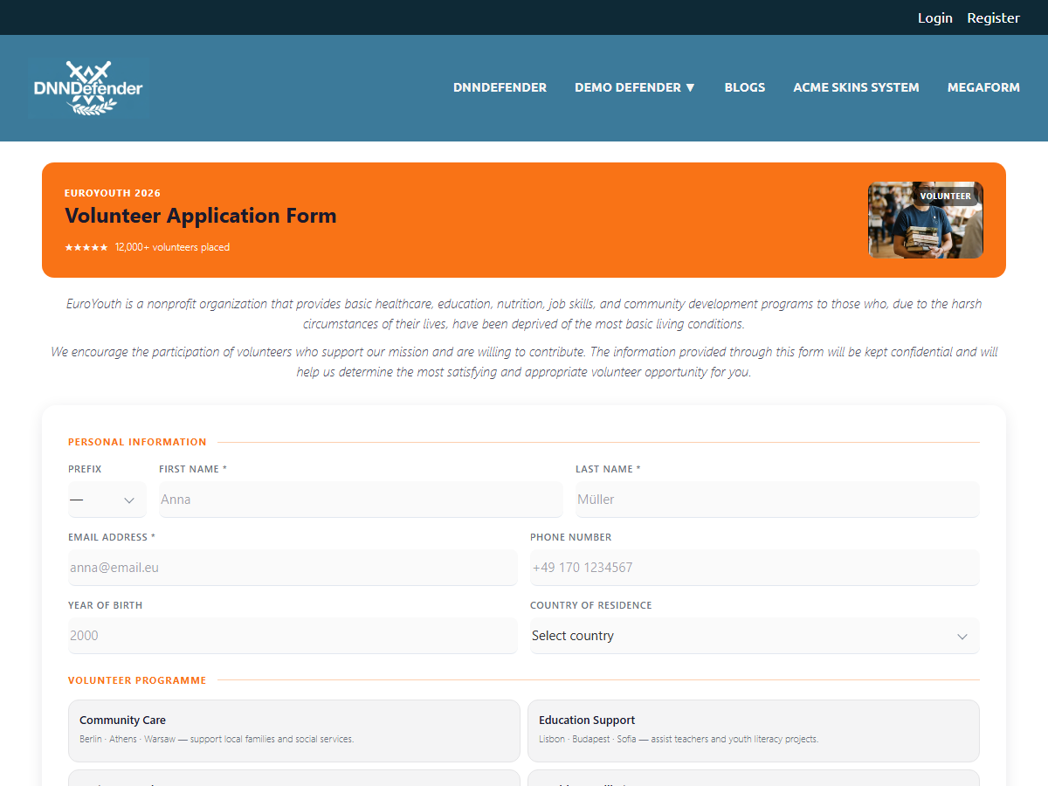
Task: Focus the Phone Number field
Action: pyautogui.click(x=755, y=568)
